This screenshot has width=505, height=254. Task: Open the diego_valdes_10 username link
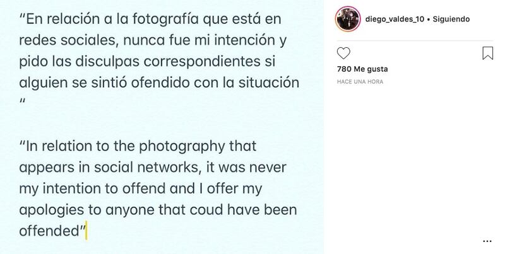click(395, 19)
